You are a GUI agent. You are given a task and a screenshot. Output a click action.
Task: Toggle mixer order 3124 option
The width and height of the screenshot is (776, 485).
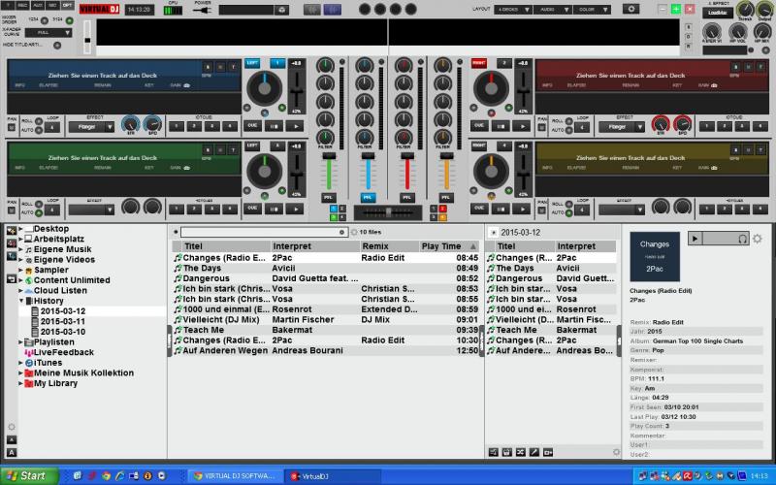[x=69, y=20]
